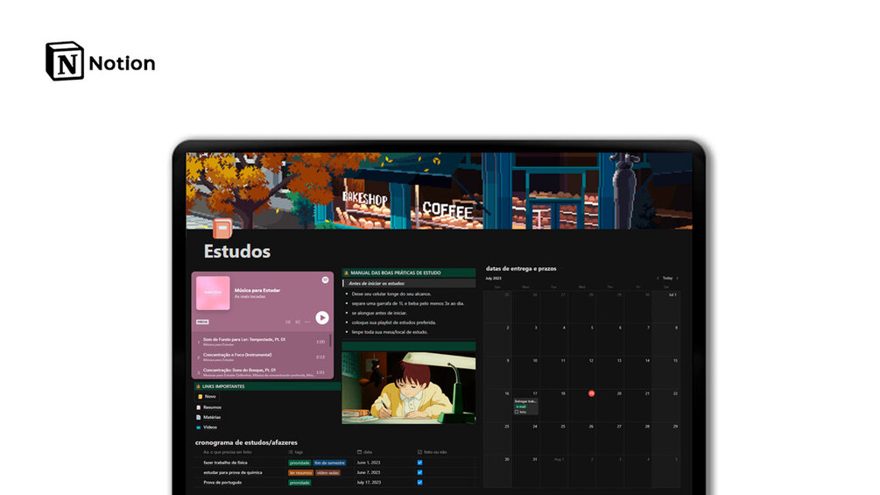Click the June 1, 2023 date cell
880x495 pixels.
pos(369,463)
